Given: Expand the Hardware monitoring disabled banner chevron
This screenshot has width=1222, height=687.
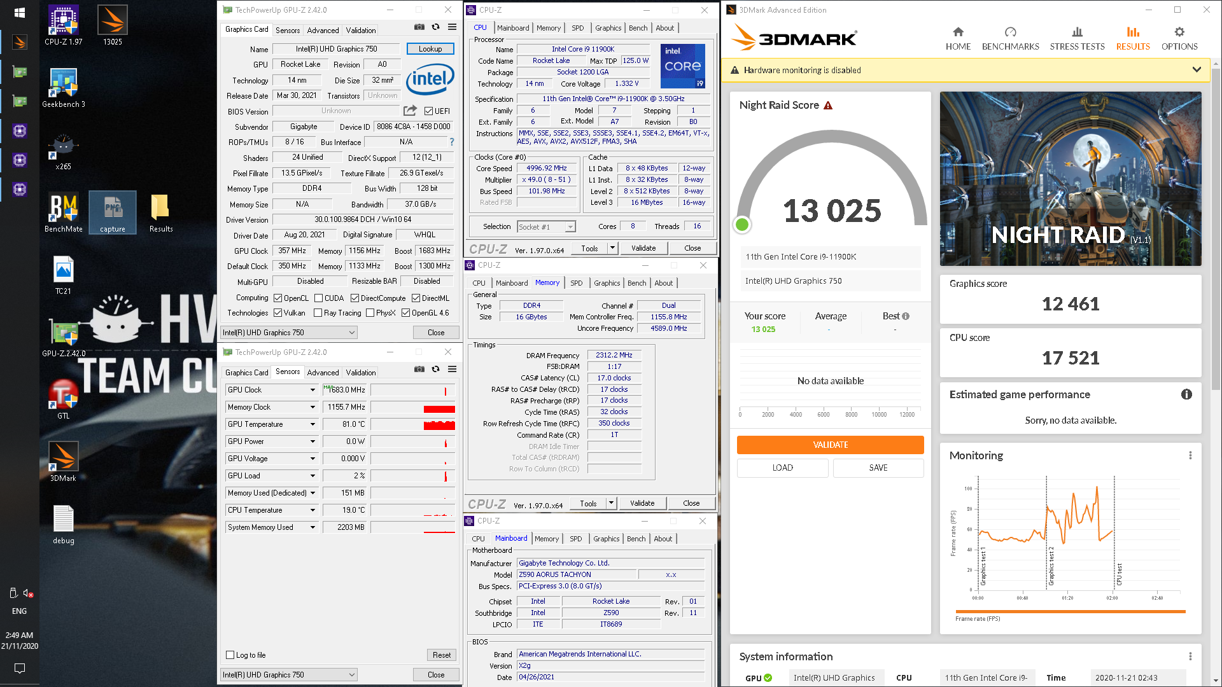Looking at the screenshot, I should [1197, 70].
